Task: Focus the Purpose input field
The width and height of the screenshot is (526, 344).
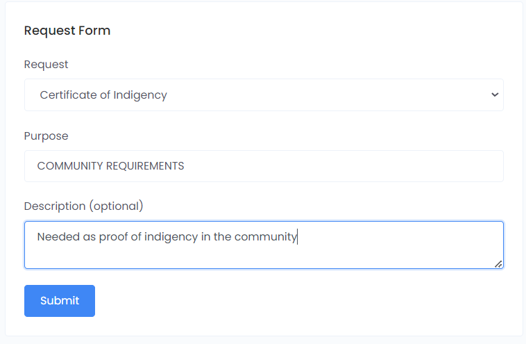Action: point(264,166)
